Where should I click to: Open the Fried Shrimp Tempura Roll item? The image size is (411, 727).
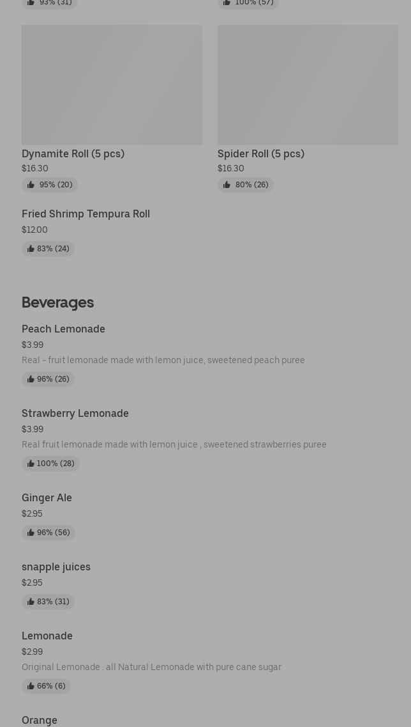[x=86, y=214]
